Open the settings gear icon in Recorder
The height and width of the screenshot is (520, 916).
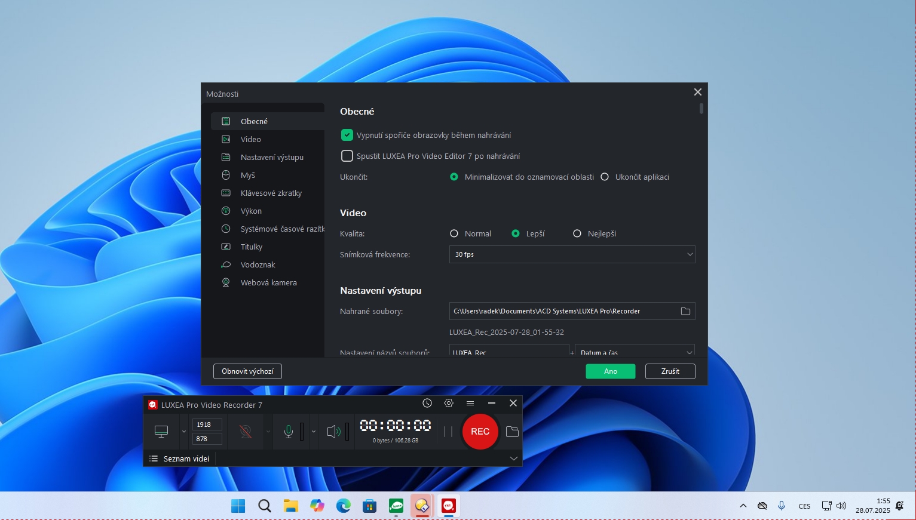[449, 404]
